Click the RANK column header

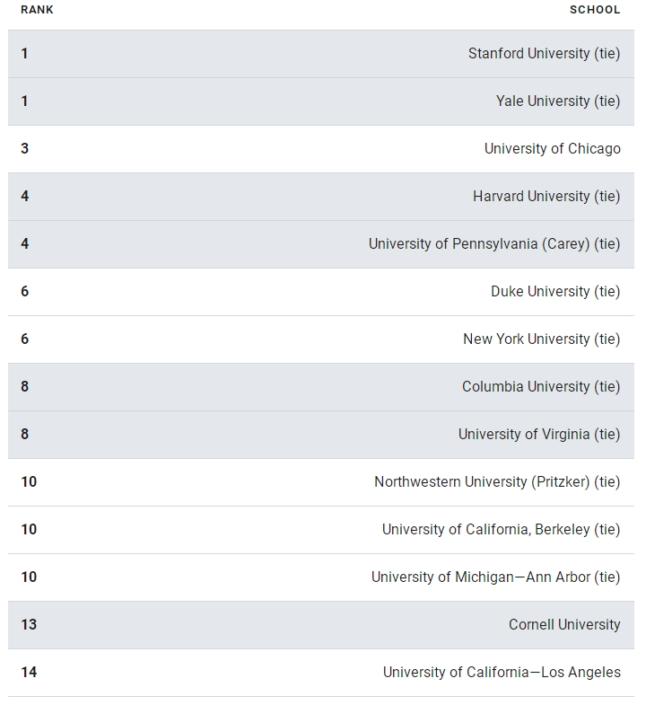pyautogui.click(x=37, y=10)
